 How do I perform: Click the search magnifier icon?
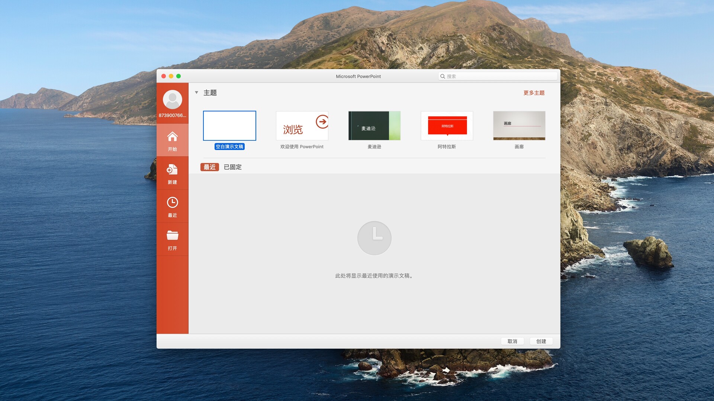[x=443, y=76]
